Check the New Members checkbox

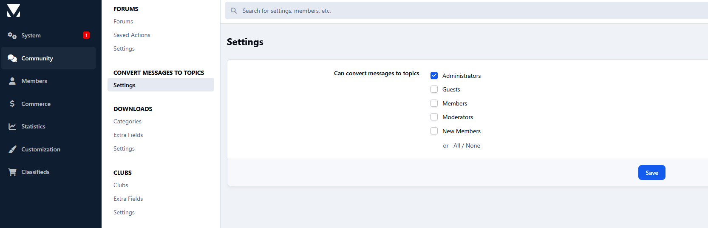tap(434, 131)
